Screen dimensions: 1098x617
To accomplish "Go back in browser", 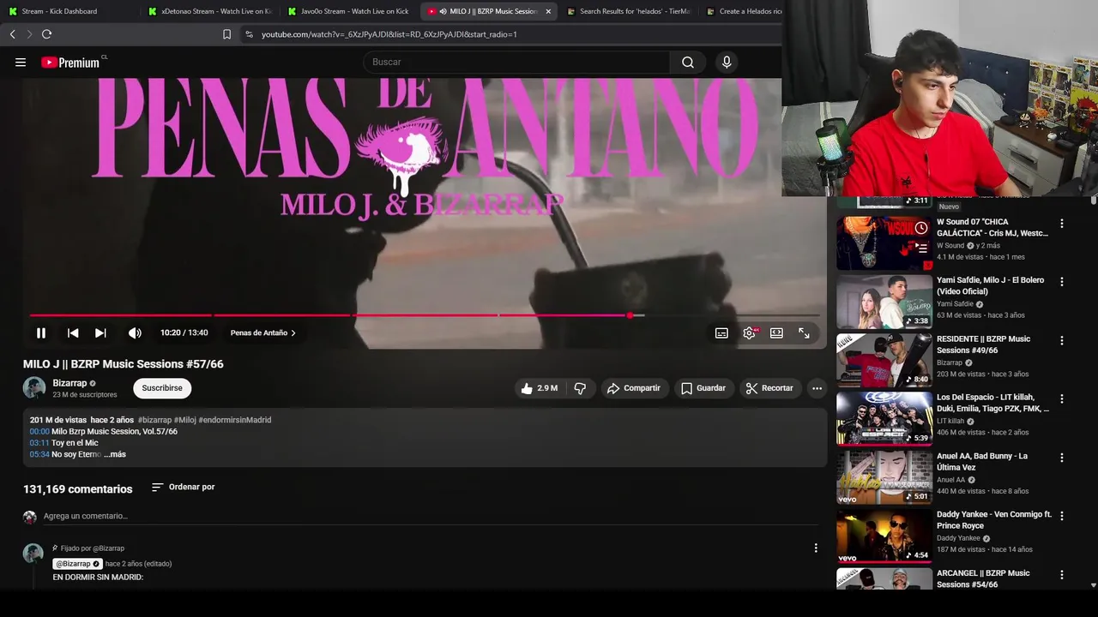I will (x=12, y=34).
